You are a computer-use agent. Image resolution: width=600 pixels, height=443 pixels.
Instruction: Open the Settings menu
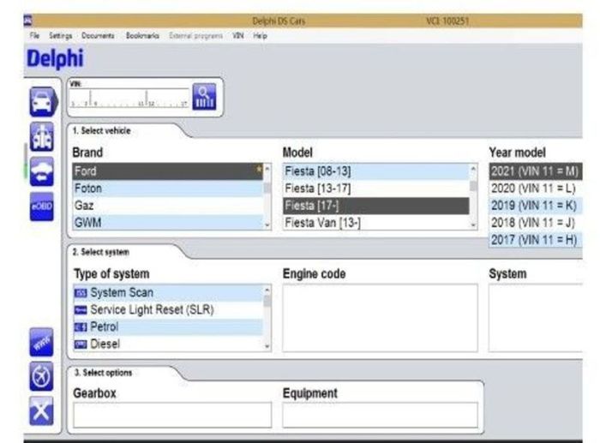coord(61,36)
